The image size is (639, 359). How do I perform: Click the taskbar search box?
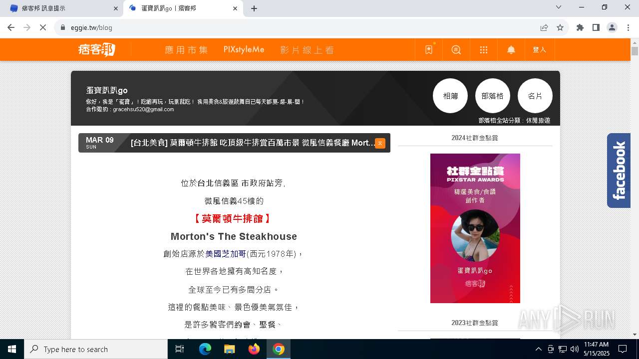click(x=96, y=349)
